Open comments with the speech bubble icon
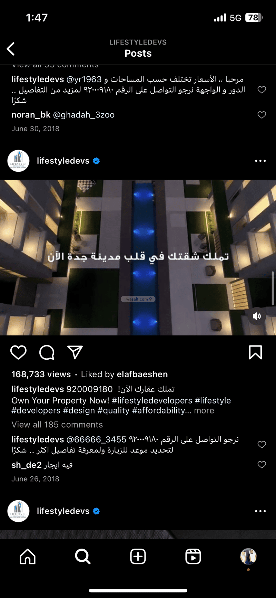This screenshot has height=598, width=276. (x=47, y=352)
